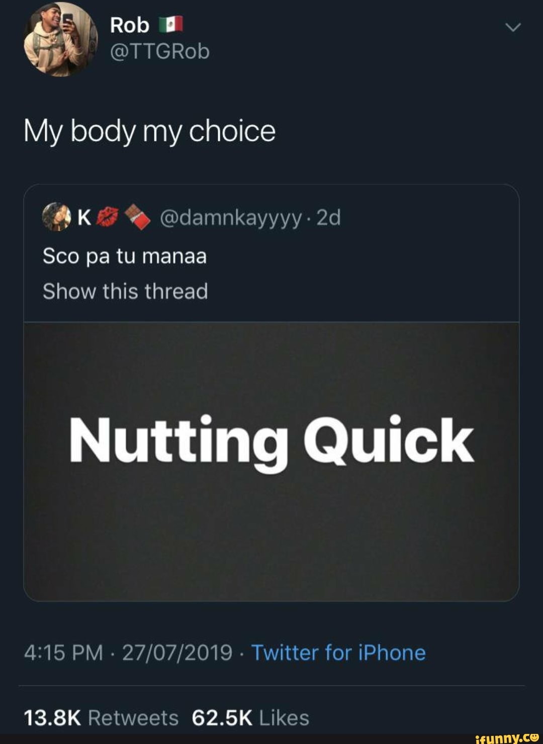Open Rob's profile picture
The width and height of the screenshot is (543, 744).
pyautogui.click(x=60, y=40)
